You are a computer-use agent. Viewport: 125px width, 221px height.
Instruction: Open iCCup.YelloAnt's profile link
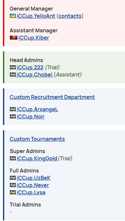point(36,16)
